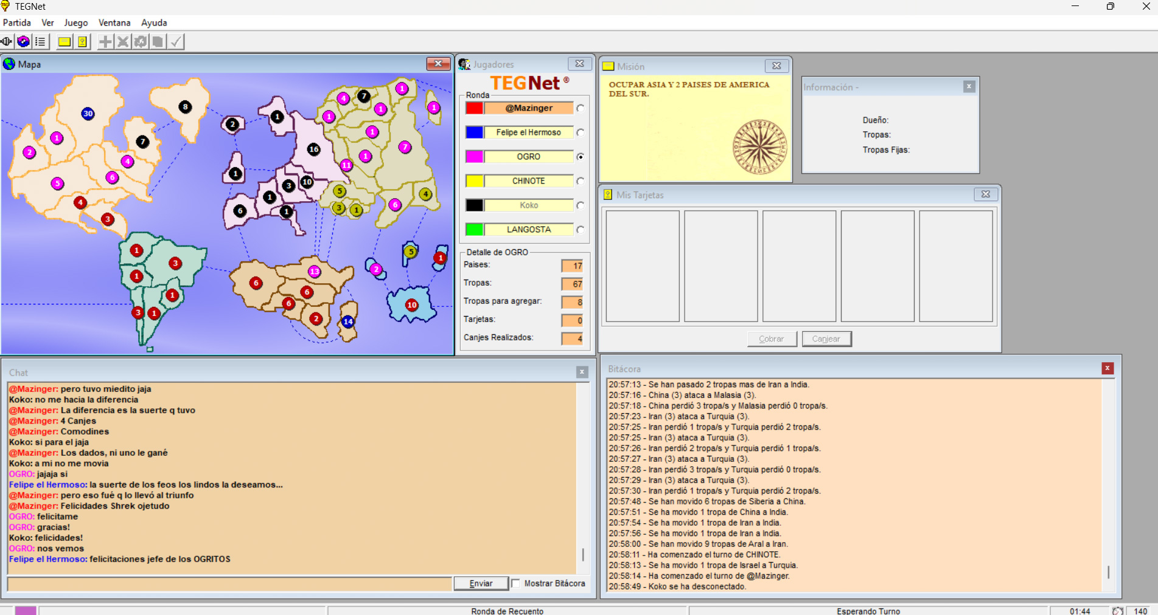Open the yellow mission card toolbar icon

pos(64,41)
